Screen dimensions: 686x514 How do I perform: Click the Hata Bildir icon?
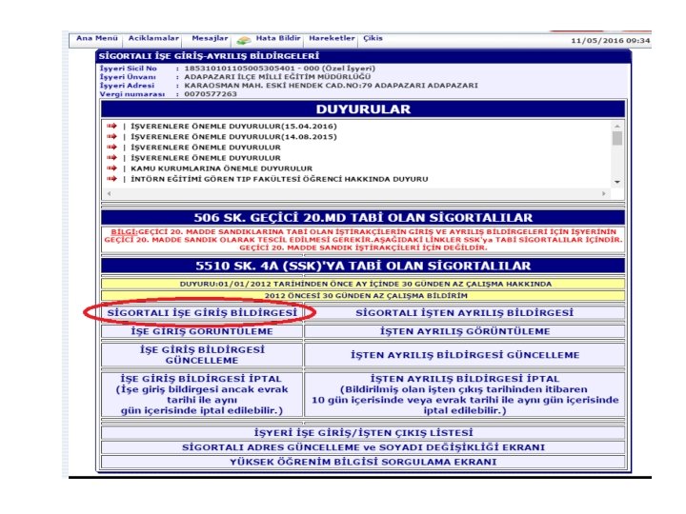click(244, 40)
